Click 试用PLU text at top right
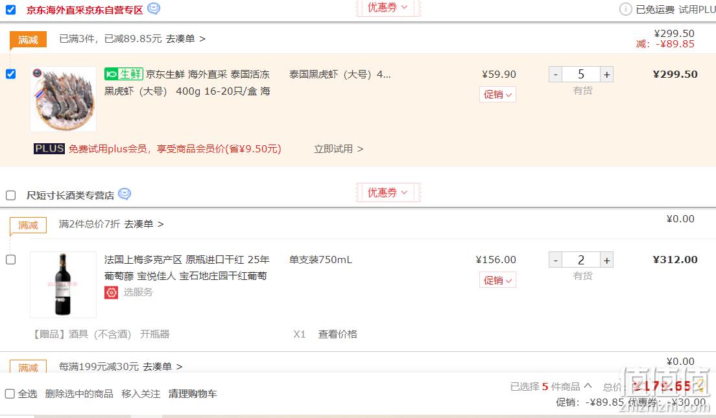The height and width of the screenshot is (418, 716). (697, 10)
